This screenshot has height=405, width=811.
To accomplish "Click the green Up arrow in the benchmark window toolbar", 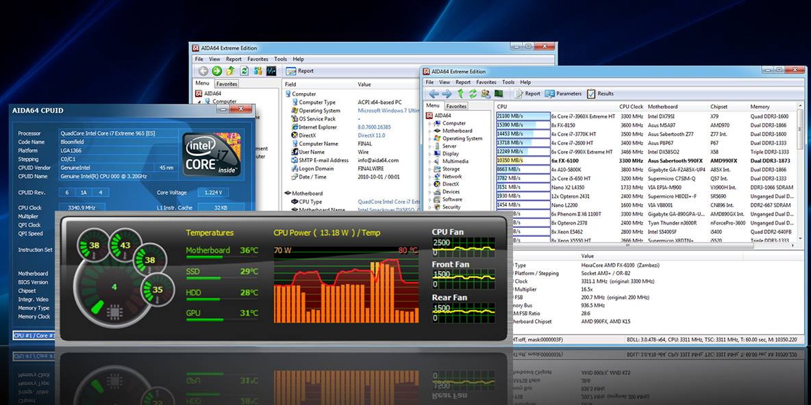I will [460, 94].
